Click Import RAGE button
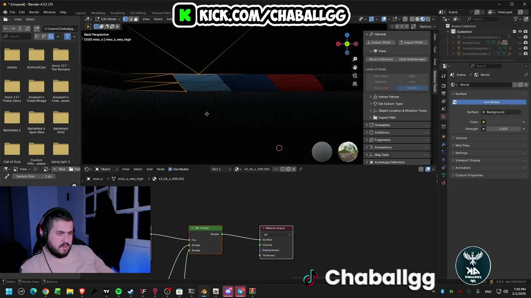The image size is (531, 298). pyautogui.click(x=381, y=42)
